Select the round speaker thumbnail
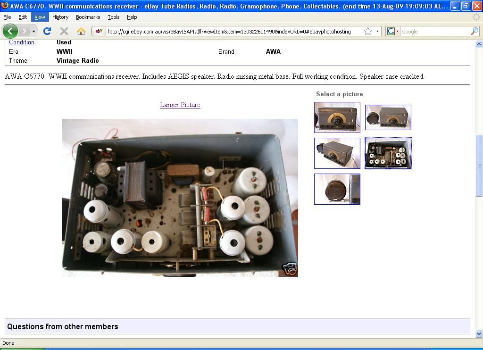Screen dimensions: 483x350 pyautogui.click(x=337, y=189)
